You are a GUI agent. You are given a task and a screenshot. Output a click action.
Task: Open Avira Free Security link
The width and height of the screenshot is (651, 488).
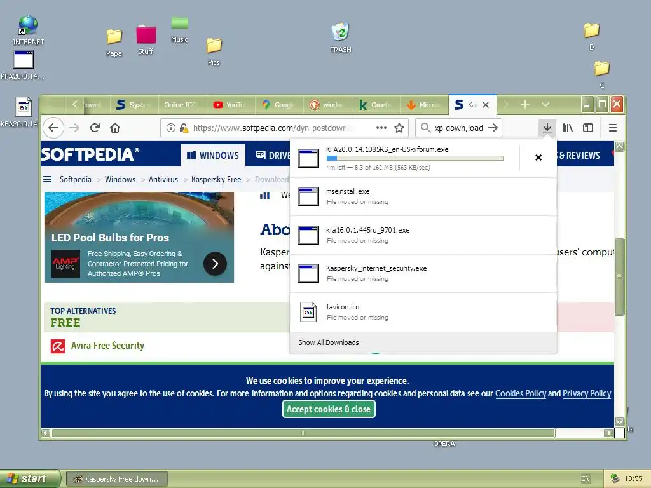(107, 346)
